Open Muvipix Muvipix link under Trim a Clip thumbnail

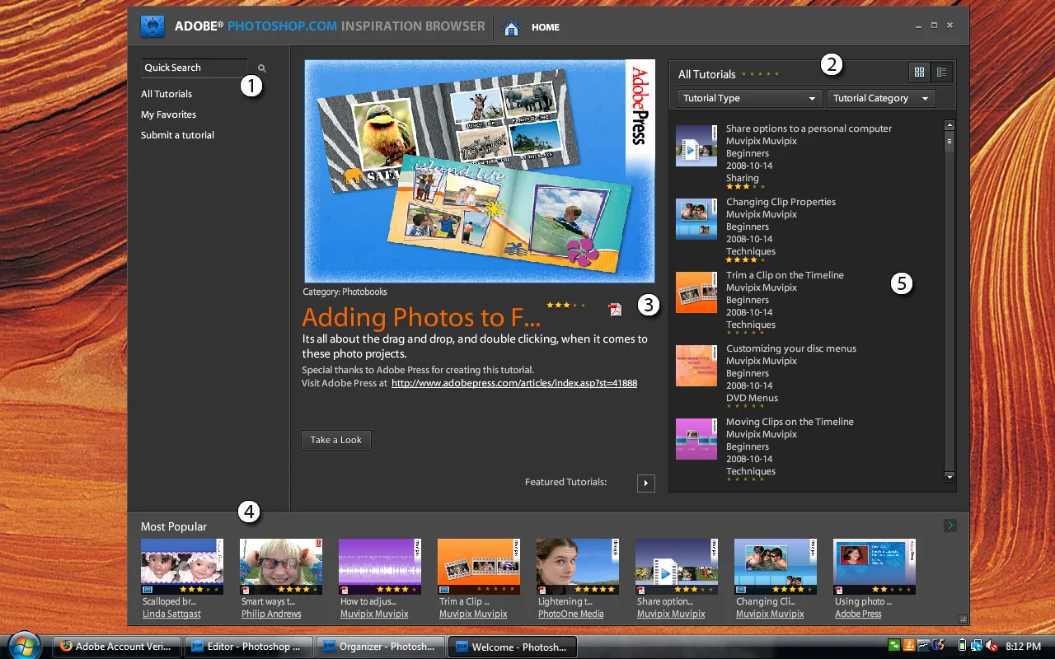(x=473, y=614)
